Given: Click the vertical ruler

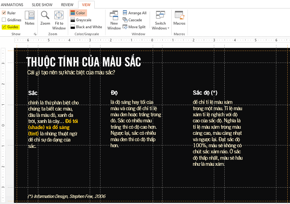Looking at the screenshot, I should [3, 126].
